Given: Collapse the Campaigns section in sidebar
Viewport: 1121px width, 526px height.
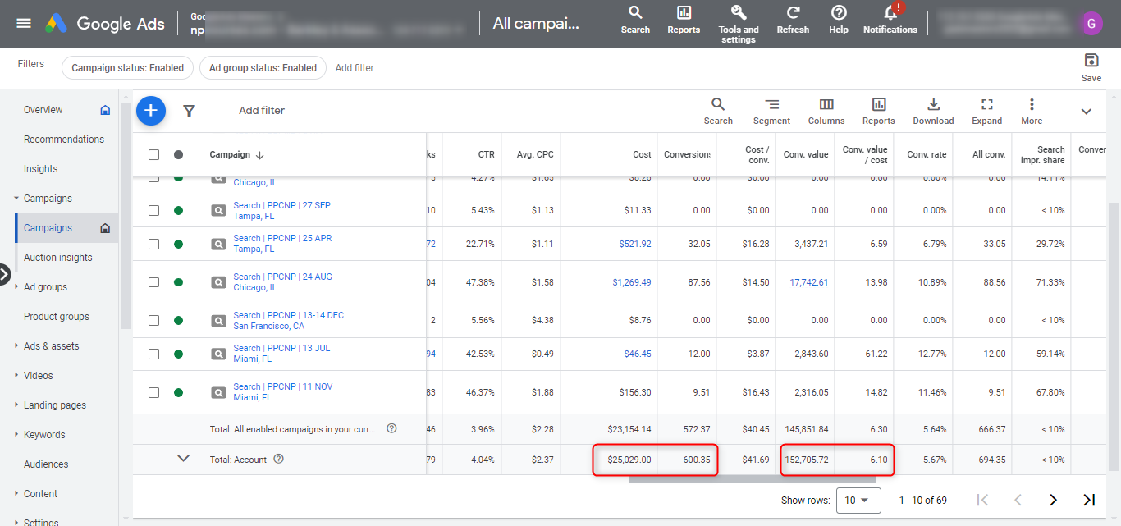Looking at the screenshot, I should point(16,199).
